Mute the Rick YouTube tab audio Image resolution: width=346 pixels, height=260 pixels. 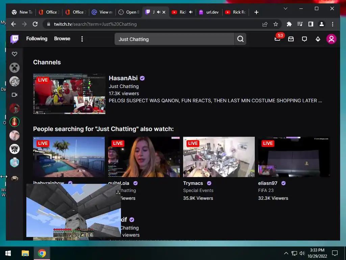click(x=191, y=12)
